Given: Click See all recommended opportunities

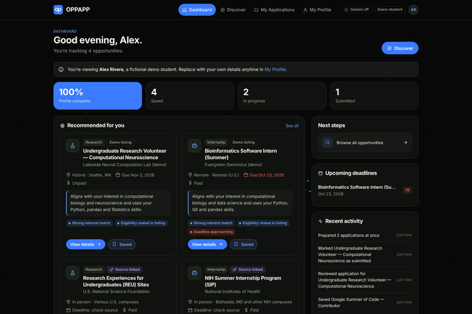Looking at the screenshot, I should [292, 126].
